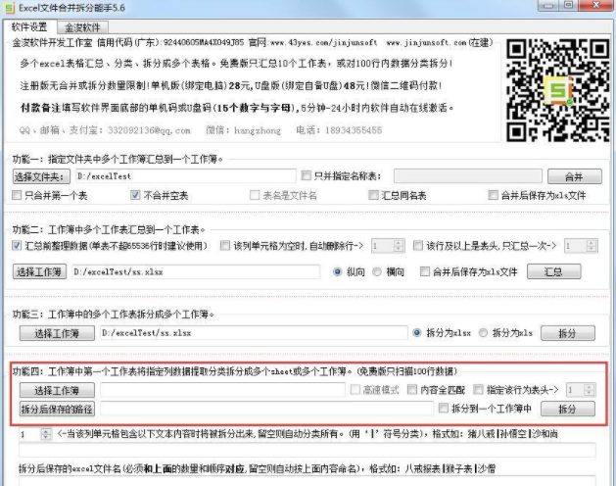Check 指定该行为表头 checkbox

pyautogui.click(x=478, y=389)
